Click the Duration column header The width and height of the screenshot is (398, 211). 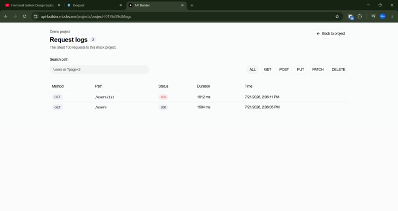(x=203, y=86)
